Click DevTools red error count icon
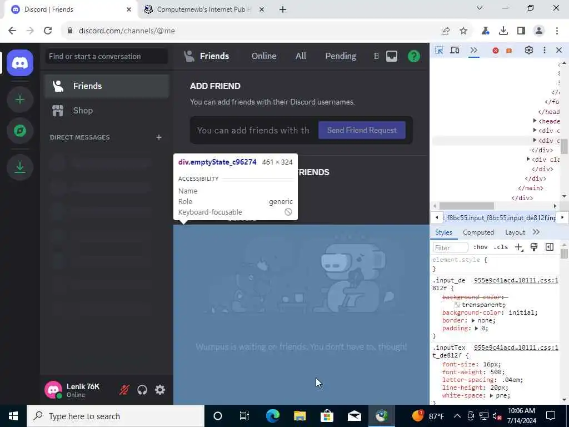This screenshot has width=569, height=427. point(495,51)
